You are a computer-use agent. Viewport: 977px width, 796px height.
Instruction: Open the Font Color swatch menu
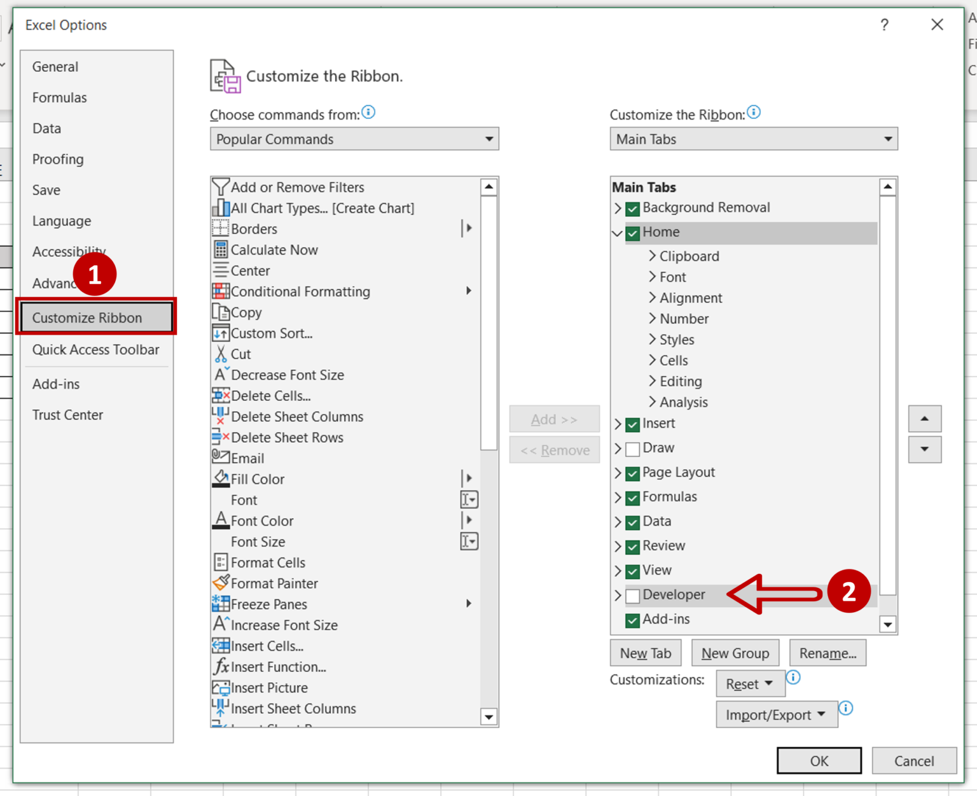468,520
